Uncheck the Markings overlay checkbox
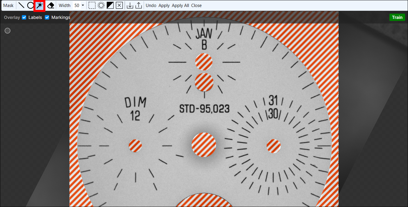408x207 pixels. click(x=47, y=17)
